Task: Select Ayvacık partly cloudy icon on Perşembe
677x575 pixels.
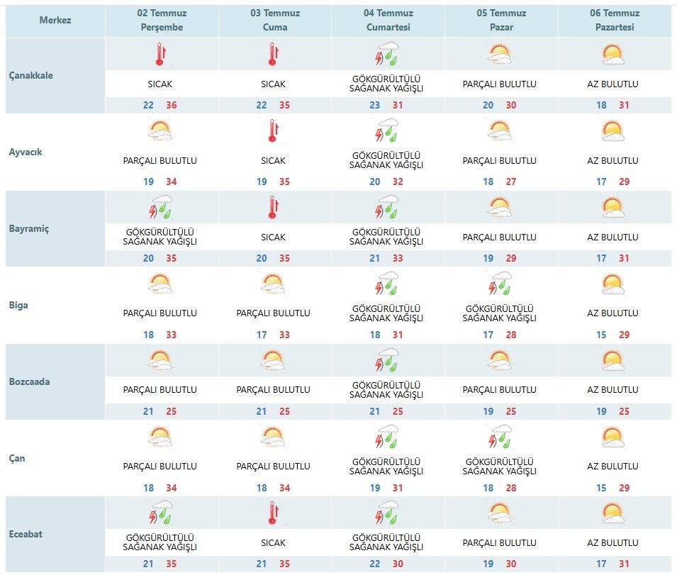Action: (160, 130)
